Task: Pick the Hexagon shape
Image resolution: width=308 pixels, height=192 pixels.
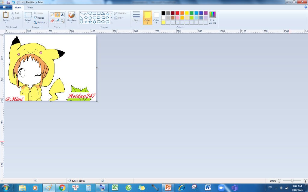Action: [94, 18]
